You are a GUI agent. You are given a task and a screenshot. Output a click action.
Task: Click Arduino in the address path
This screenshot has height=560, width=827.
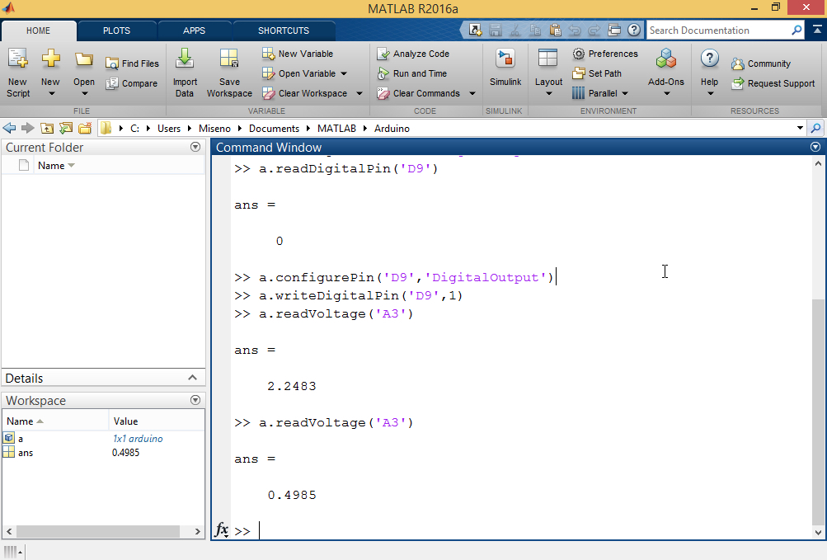pyautogui.click(x=392, y=129)
